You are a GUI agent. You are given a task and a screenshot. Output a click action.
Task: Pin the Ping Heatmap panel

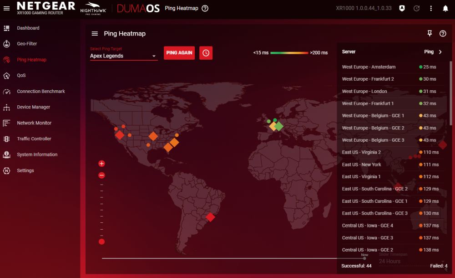(430, 33)
